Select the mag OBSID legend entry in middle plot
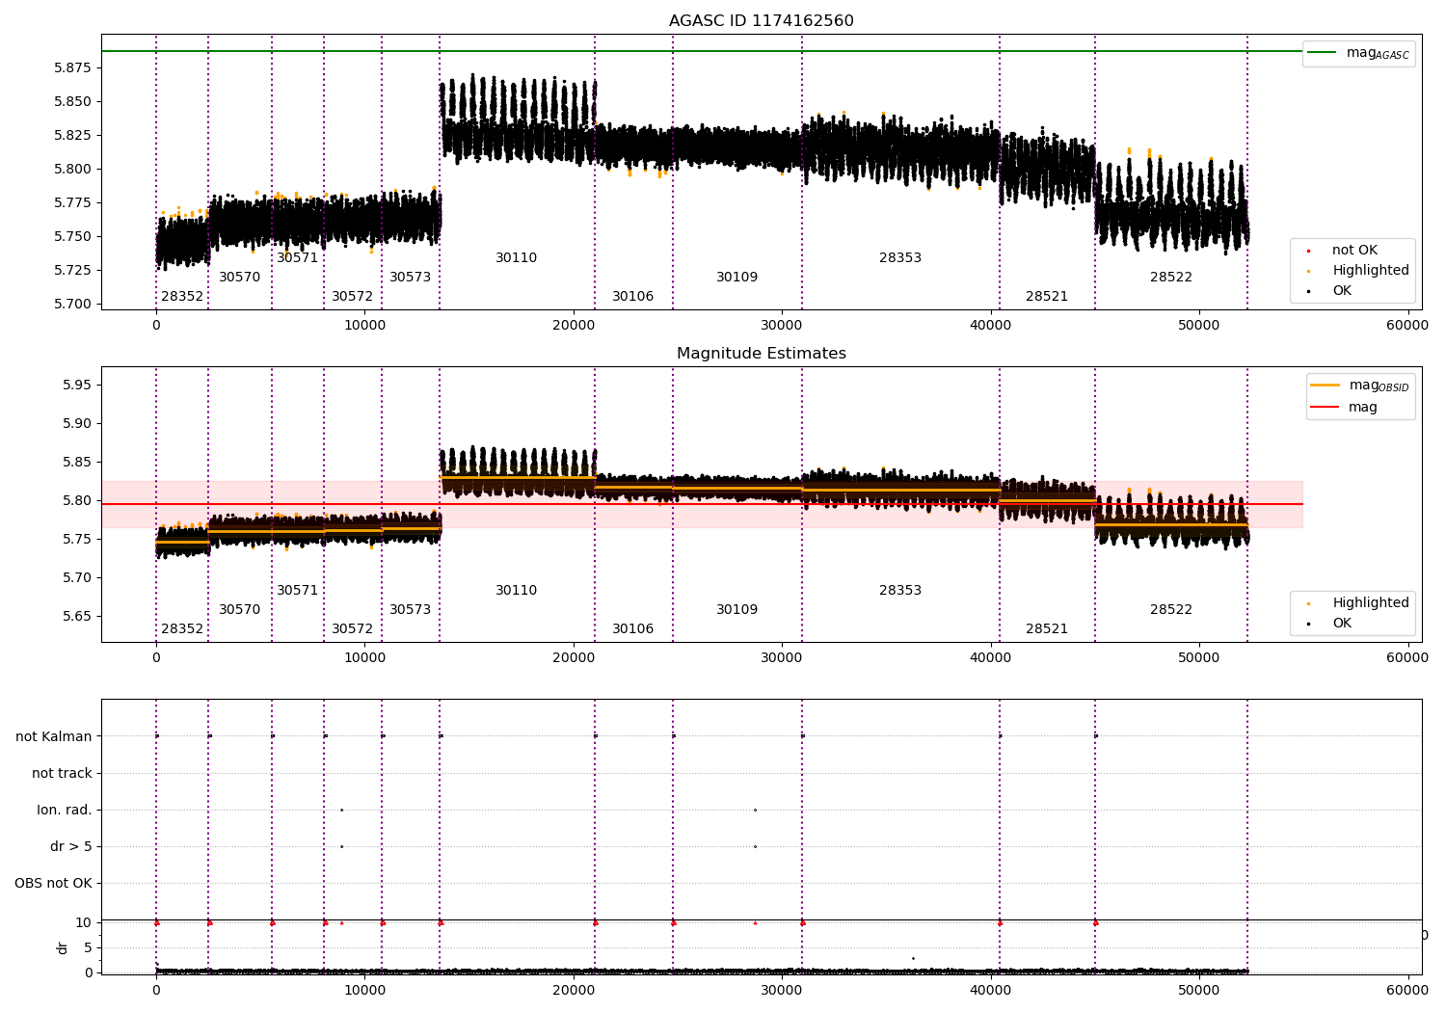 click(1359, 386)
